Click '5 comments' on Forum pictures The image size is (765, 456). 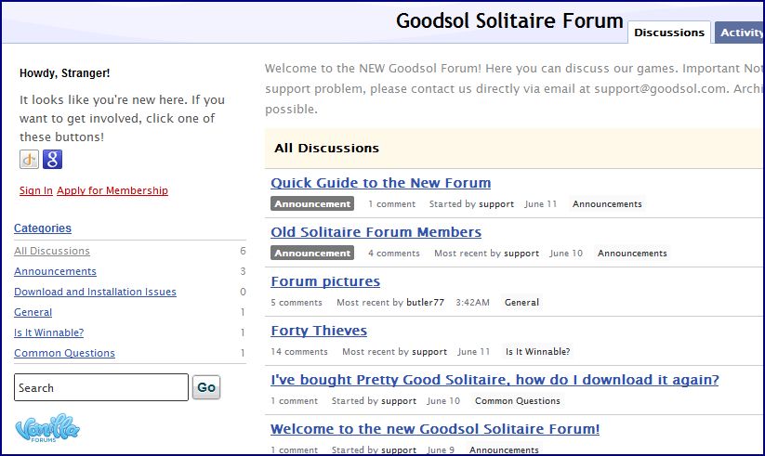click(x=297, y=303)
